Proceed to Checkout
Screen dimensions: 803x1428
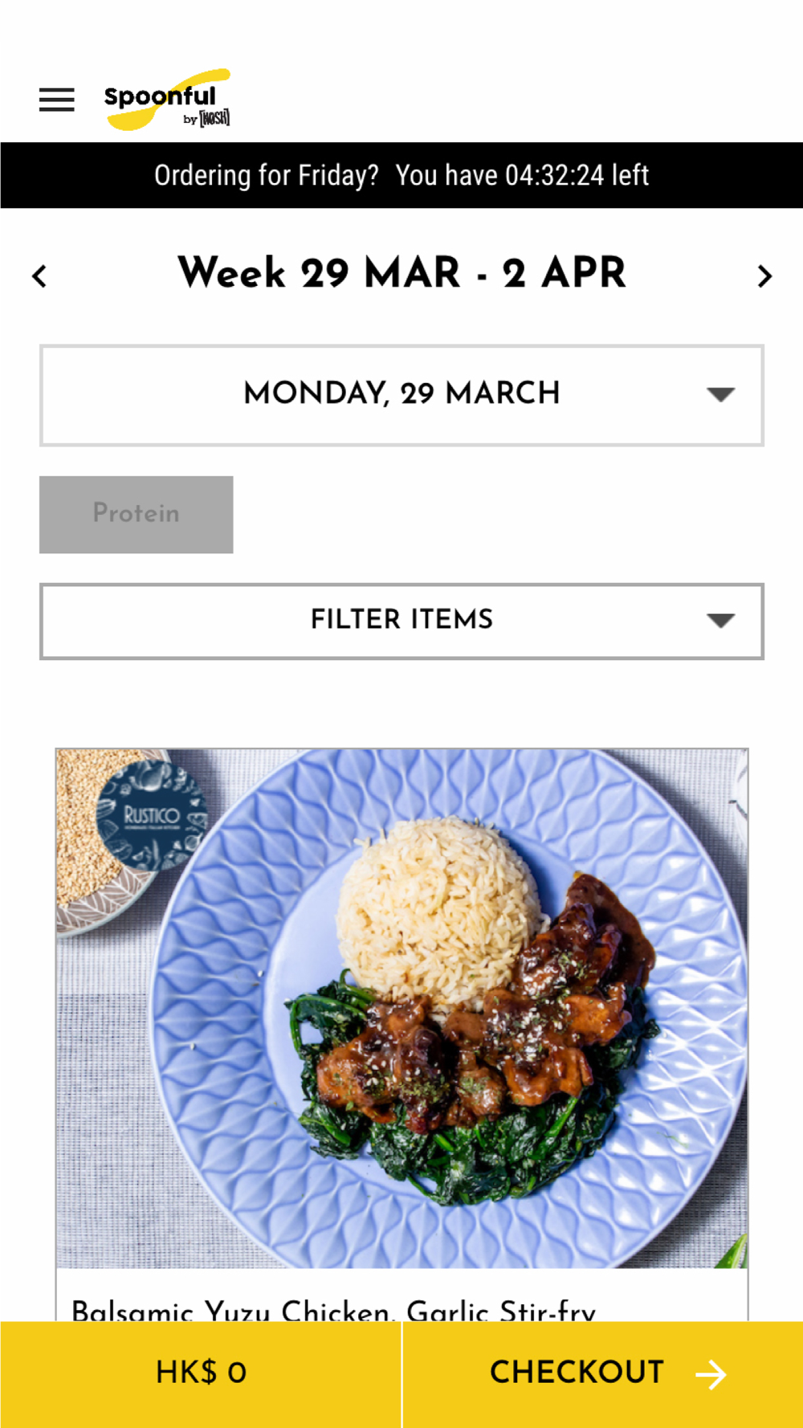coord(603,1374)
